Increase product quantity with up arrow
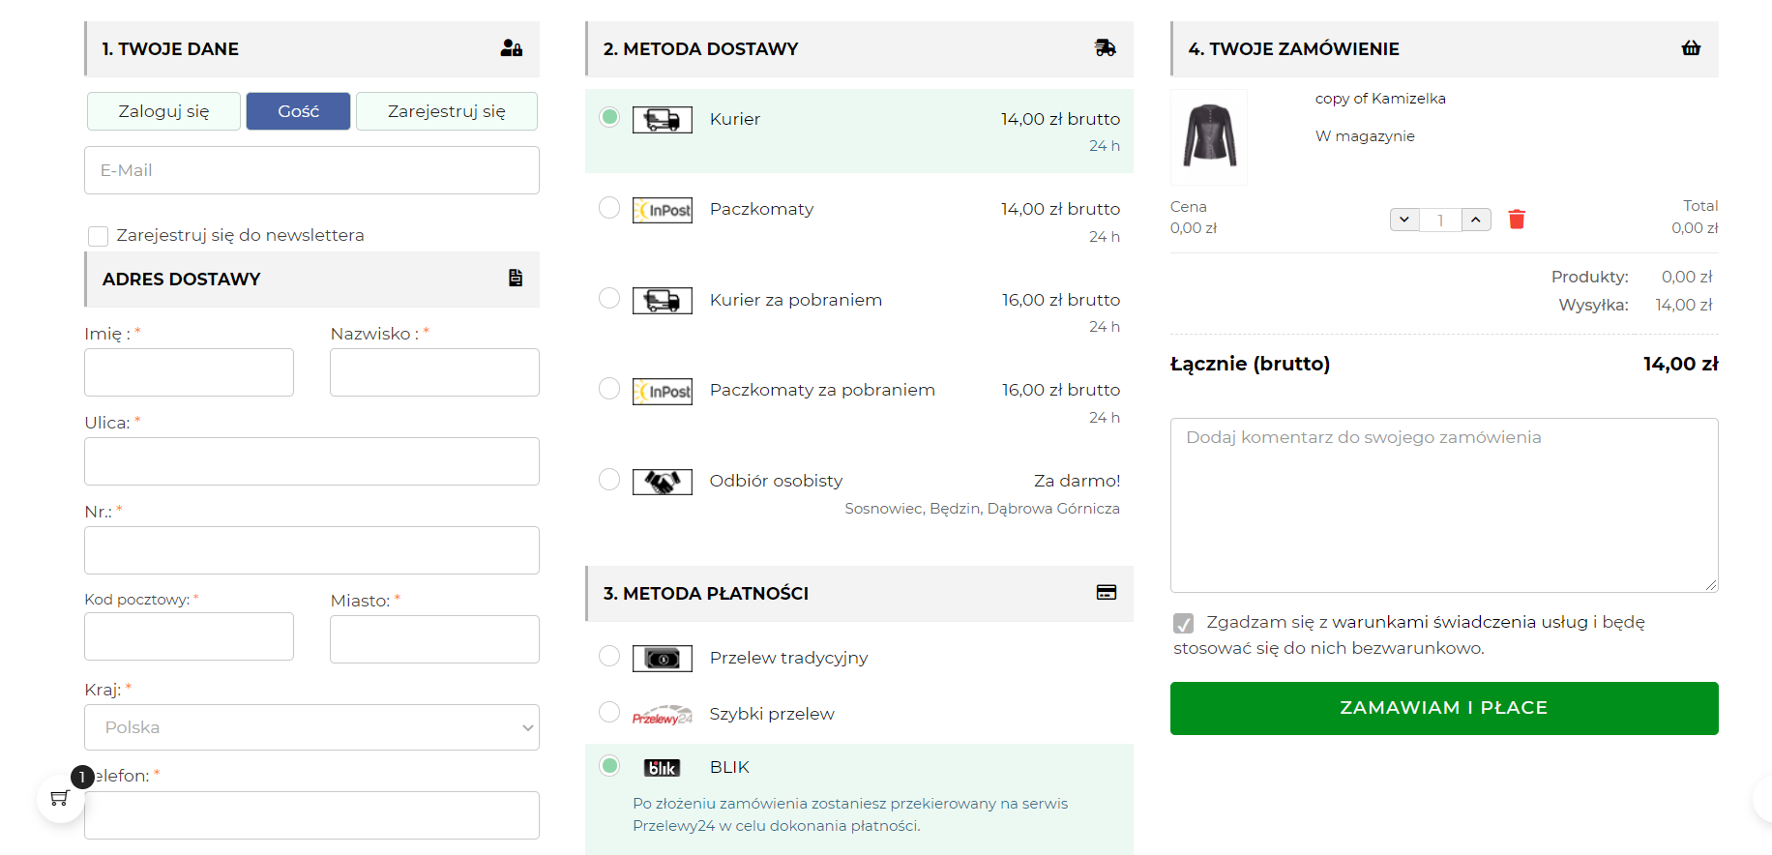 click(x=1476, y=220)
